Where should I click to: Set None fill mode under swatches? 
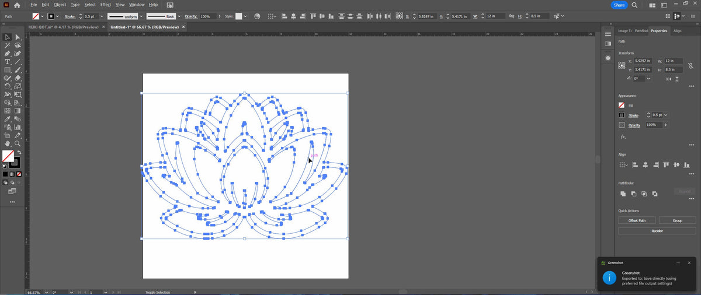pyautogui.click(x=19, y=174)
